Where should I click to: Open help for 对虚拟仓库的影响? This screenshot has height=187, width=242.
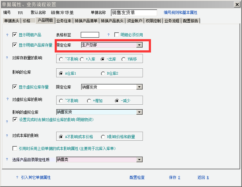coord(7,99)
